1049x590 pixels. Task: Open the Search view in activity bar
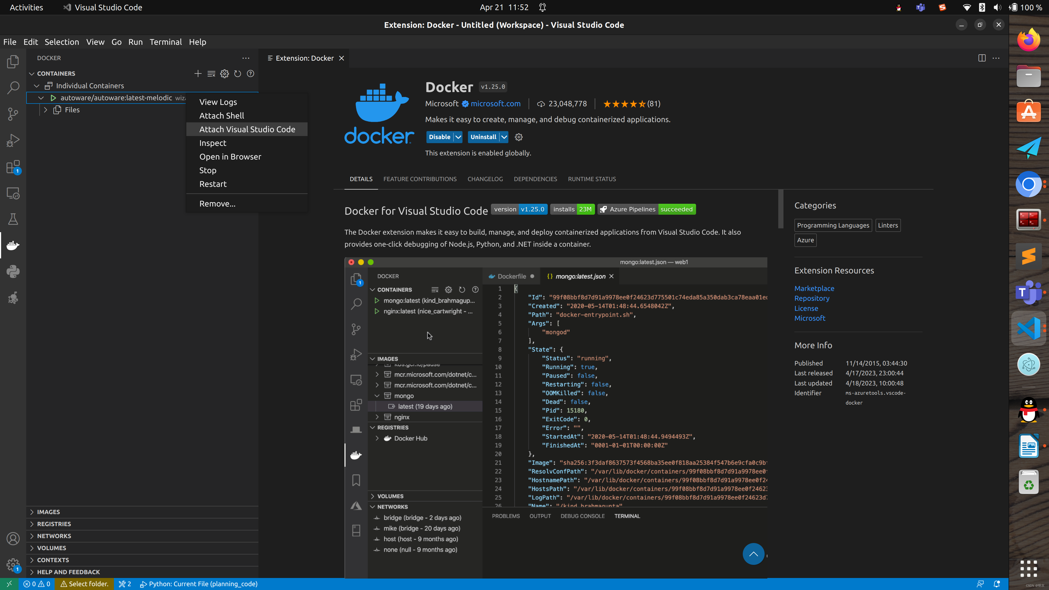(13, 87)
